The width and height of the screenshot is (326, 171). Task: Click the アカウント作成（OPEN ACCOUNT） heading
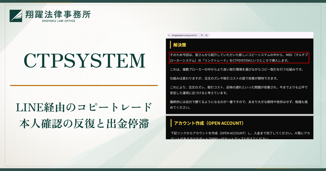[208, 123]
